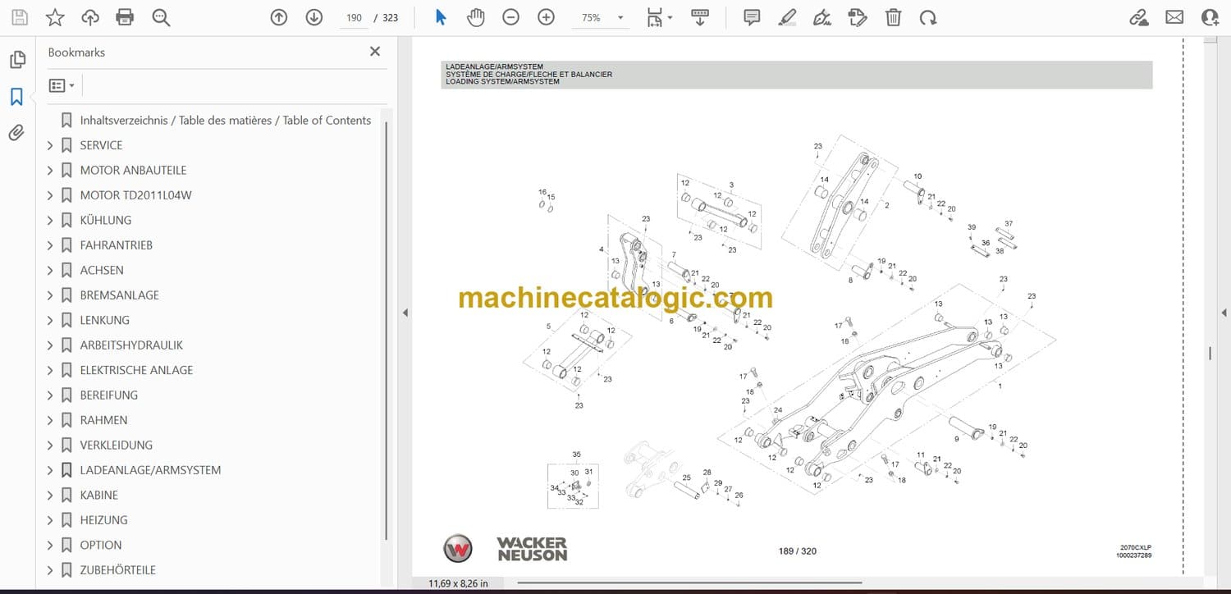
Task: Toggle the Bookmarks panel icon in sidebar
Action: click(16, 97)
